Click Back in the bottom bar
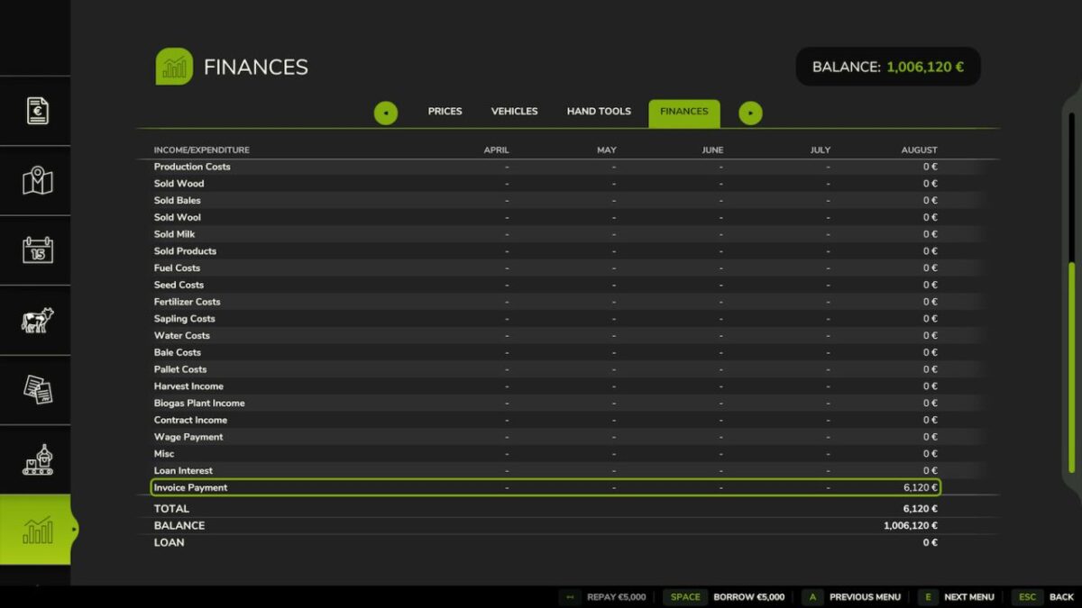The height and width of the screenshot is (608, 1082). tap(1061, 596)
